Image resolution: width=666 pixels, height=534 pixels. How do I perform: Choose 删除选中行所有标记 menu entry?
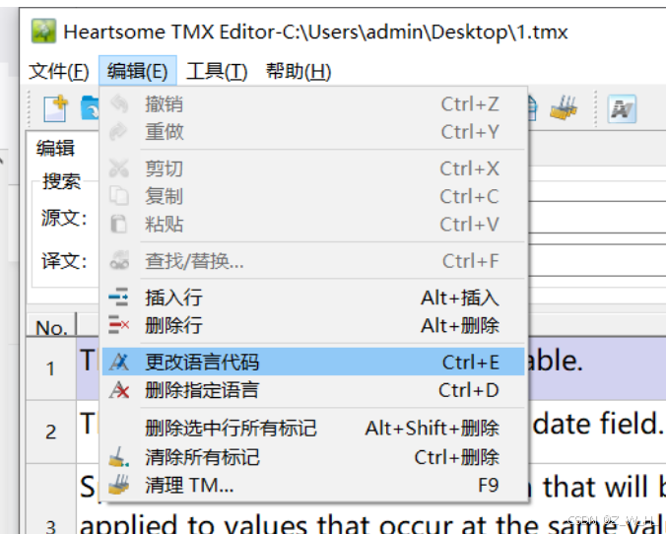(x=313, y=429)
